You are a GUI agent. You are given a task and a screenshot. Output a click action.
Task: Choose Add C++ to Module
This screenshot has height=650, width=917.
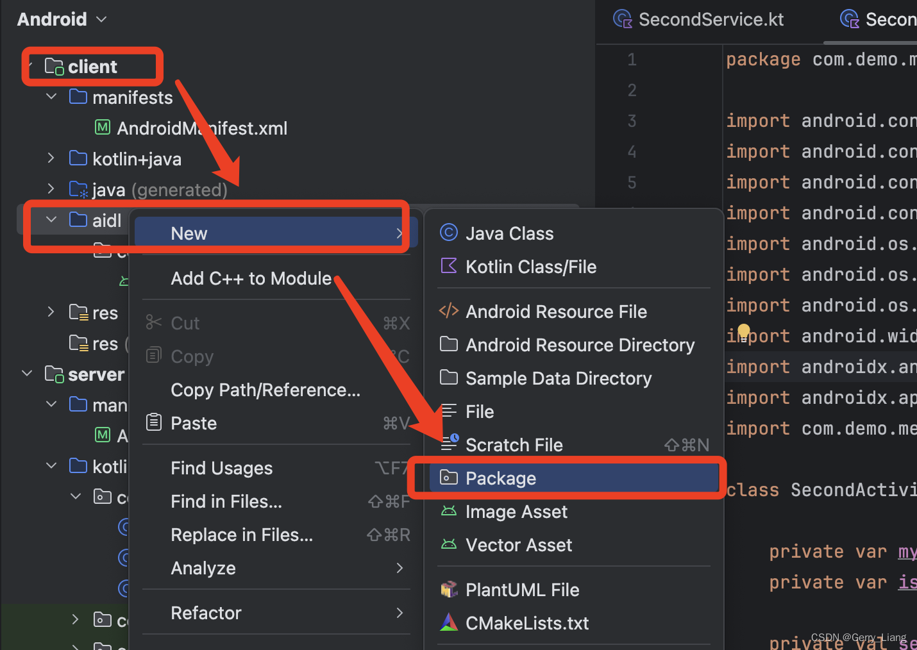coord(276,278)
